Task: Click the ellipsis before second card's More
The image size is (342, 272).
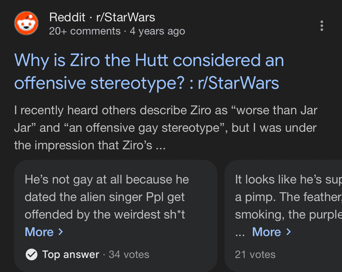Action: coord(240,233)
